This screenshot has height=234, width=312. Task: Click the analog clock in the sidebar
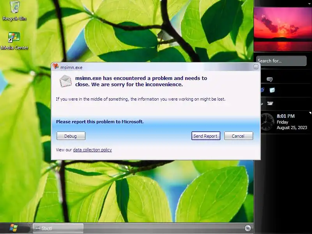267,122
